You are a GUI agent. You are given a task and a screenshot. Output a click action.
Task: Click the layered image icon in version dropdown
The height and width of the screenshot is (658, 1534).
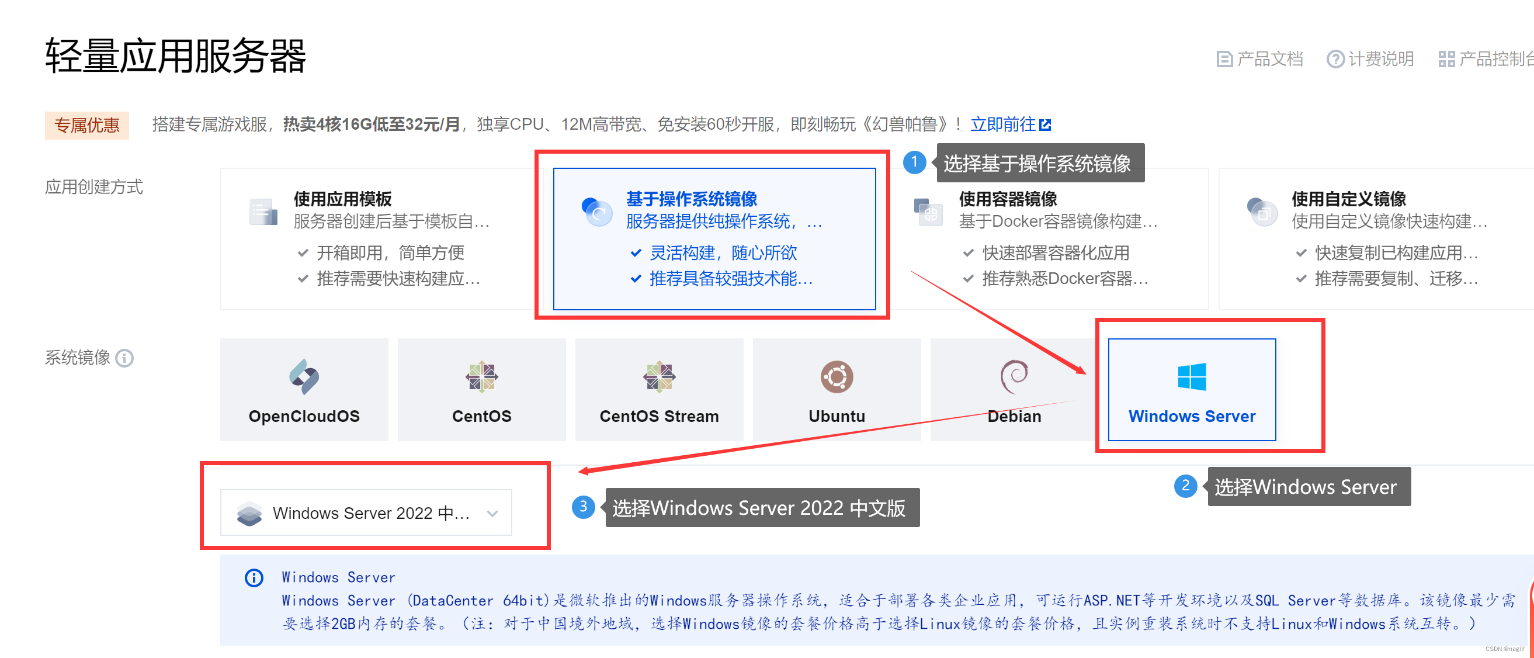(x=249, y=513)
